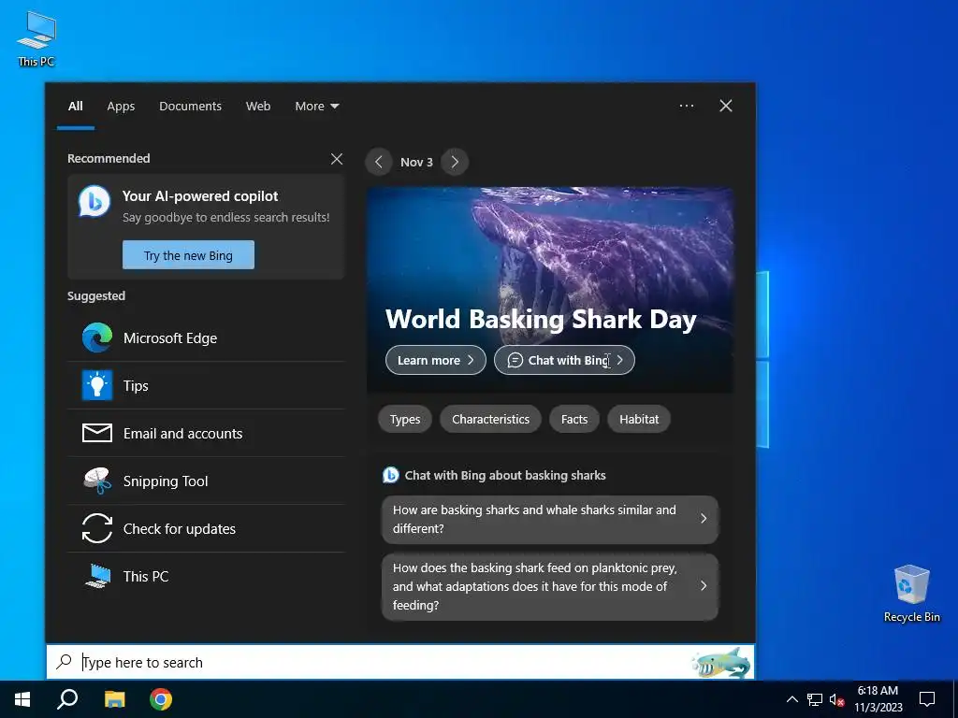Click the Bing logo beside chat heading

click(390, 475)
